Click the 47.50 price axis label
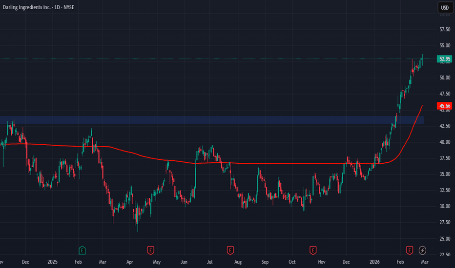 445,94
